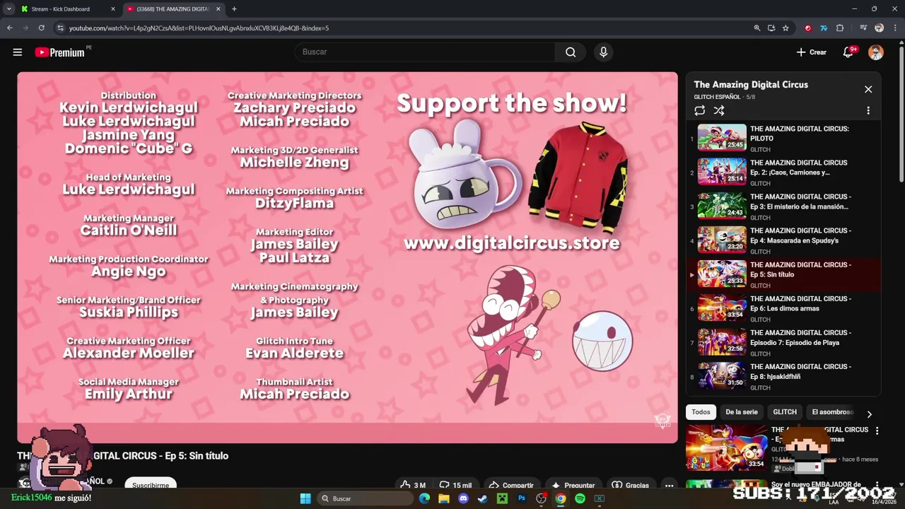Open the Chrome zoom magnifier icon
Viewport: 905px width, 509px height.
pyautogui.click(x=757, y=28)
